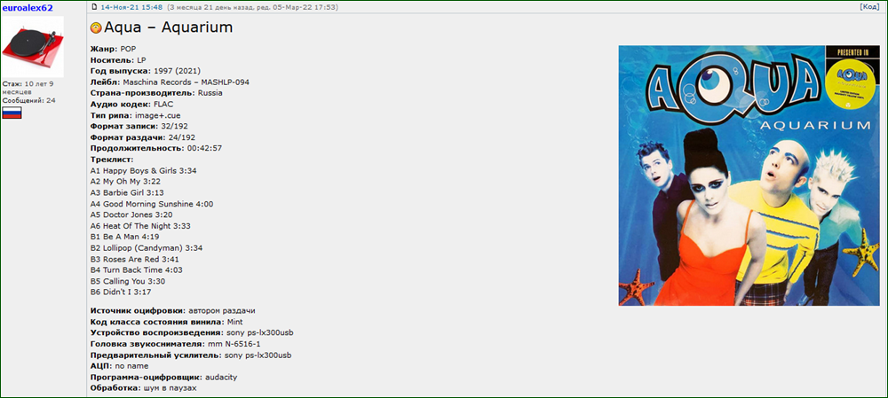Open the post permalink dated 14-Ноя-21 15:48
Screen dimensions: 888x398
[131, 7]
